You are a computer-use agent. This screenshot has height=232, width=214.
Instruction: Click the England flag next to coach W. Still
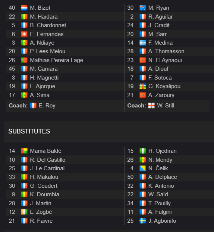[x=151, y=106]
